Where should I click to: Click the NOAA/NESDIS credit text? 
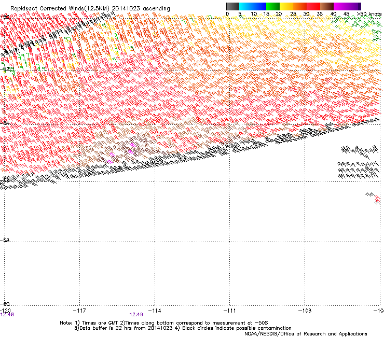(x=306, y=334)
